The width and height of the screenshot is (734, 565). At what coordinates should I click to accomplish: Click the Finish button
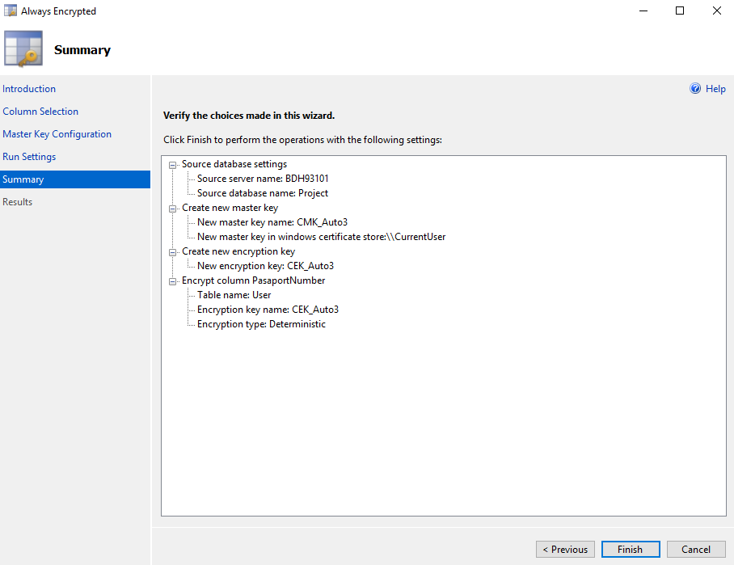pos(631,549)
